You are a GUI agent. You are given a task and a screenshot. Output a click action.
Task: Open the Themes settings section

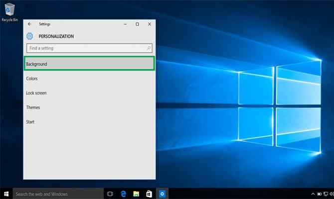pos(33,107)
